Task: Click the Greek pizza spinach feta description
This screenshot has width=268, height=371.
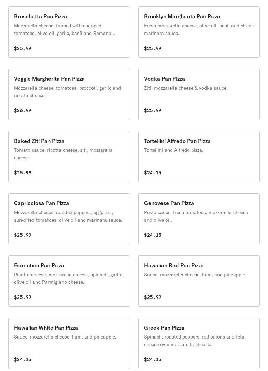Action: pyautogui.click(x=194, y=341)
